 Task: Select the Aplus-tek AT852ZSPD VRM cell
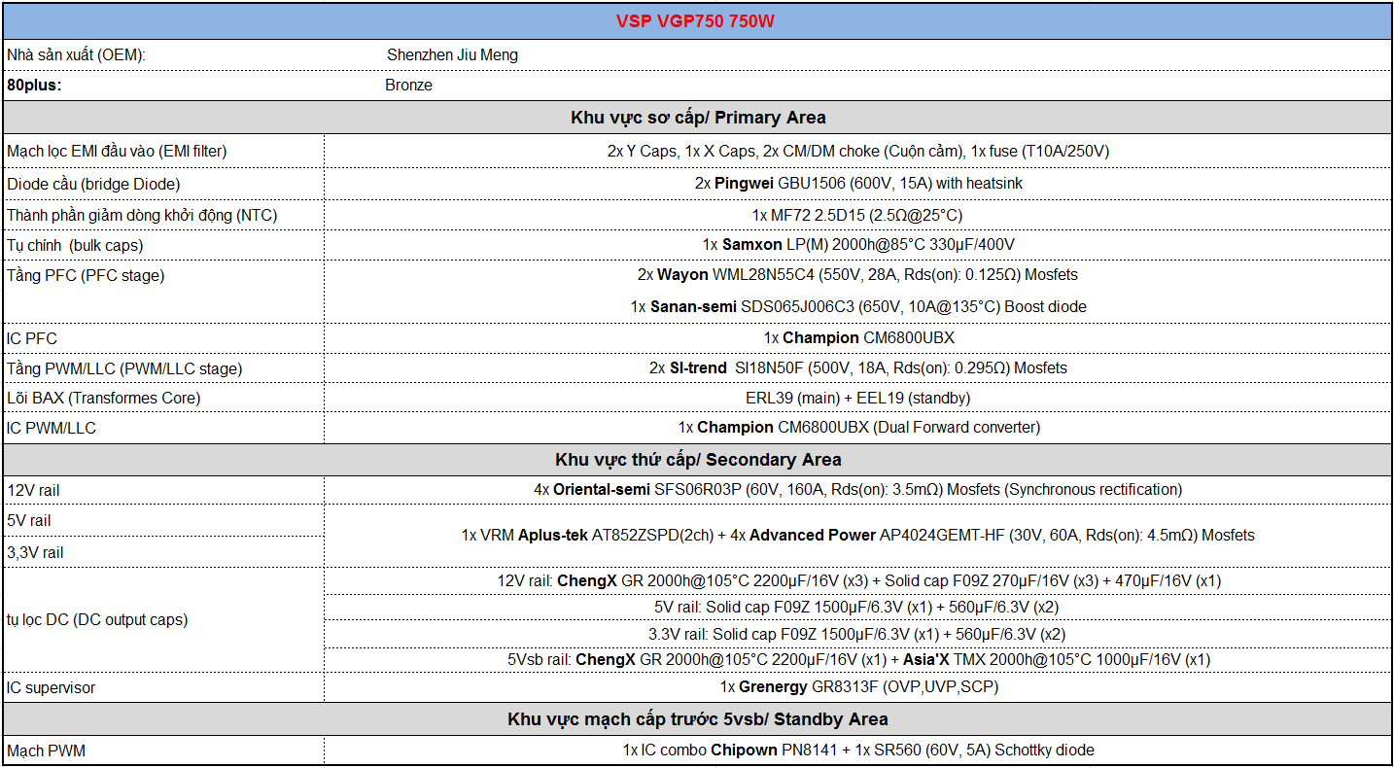(857, 536)
